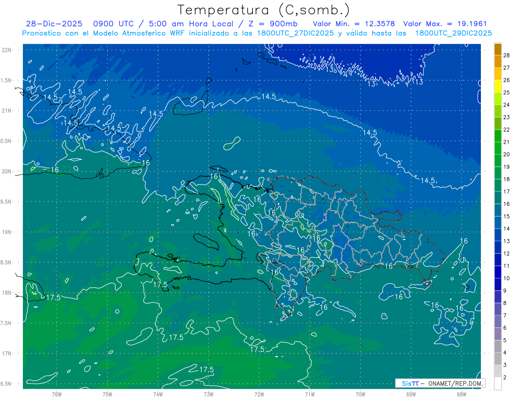Screen dimensions: 518x400
Task: Click the yellow legend swatch between 25 and 26
Action: click(x=498, y=86)
